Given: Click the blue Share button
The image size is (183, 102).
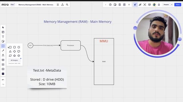Looking at the screenshot, I should [178, 5].
